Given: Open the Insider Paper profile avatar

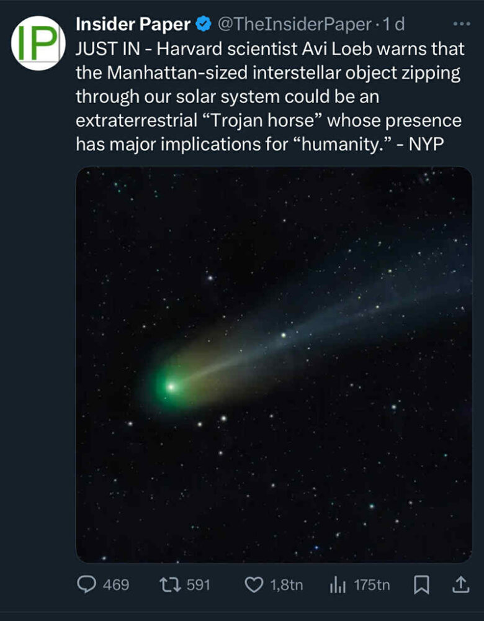Looking at the screenshot, I should [x=38, y=43].
